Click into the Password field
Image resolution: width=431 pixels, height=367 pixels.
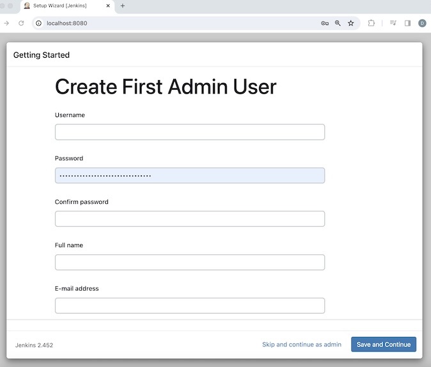pos(190,175)
